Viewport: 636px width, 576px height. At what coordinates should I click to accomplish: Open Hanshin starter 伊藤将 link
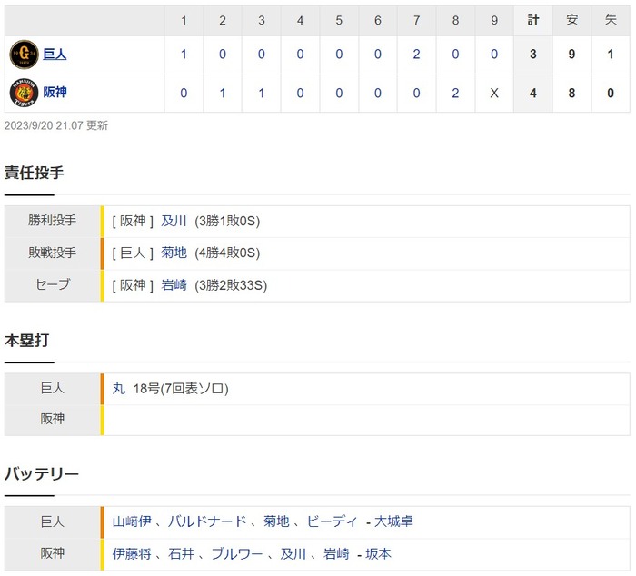point(130,553)
